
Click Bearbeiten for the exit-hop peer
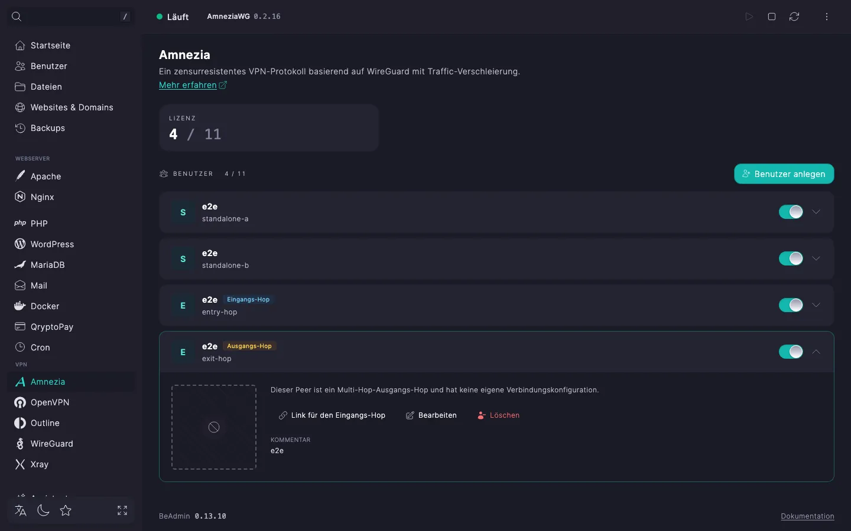431,415
